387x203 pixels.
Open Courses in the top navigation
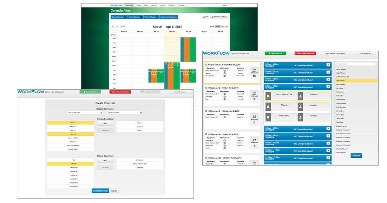click(138, 5)
